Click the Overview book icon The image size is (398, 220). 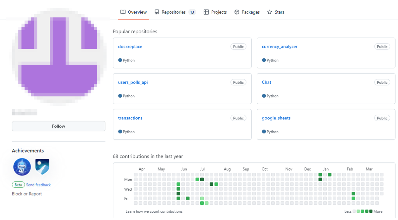pyautogui.click(x=123, y=12)
